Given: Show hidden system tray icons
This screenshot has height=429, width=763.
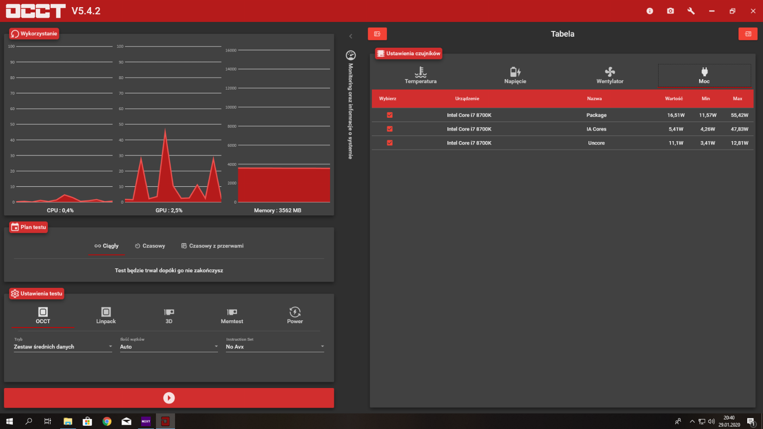Looking at the screenshot, I should click(692, 421).
